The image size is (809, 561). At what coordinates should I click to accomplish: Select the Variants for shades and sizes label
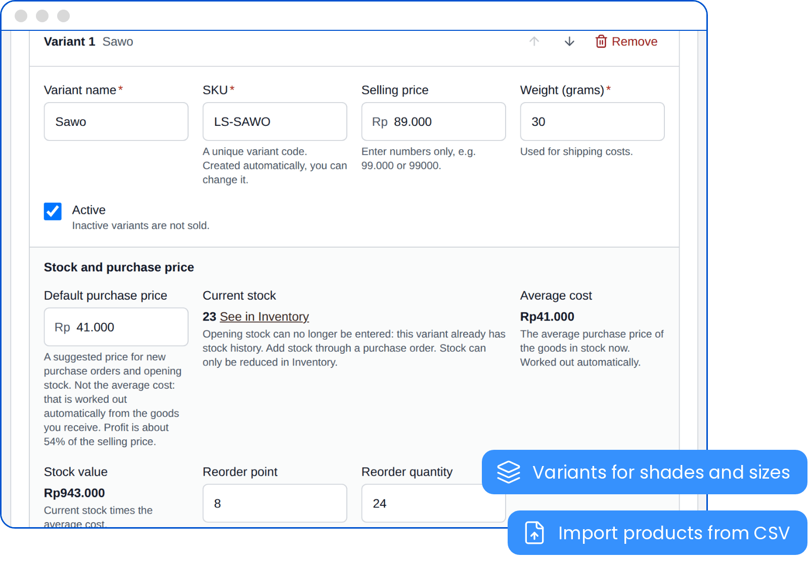[661, 472]
